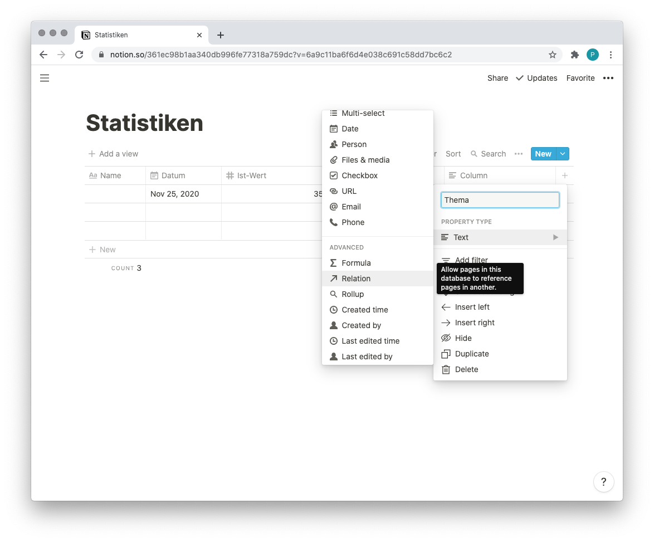
Task: Open the Notion sidebar hamburger menu
Action: pyautogui.click(x=45, y=78)
